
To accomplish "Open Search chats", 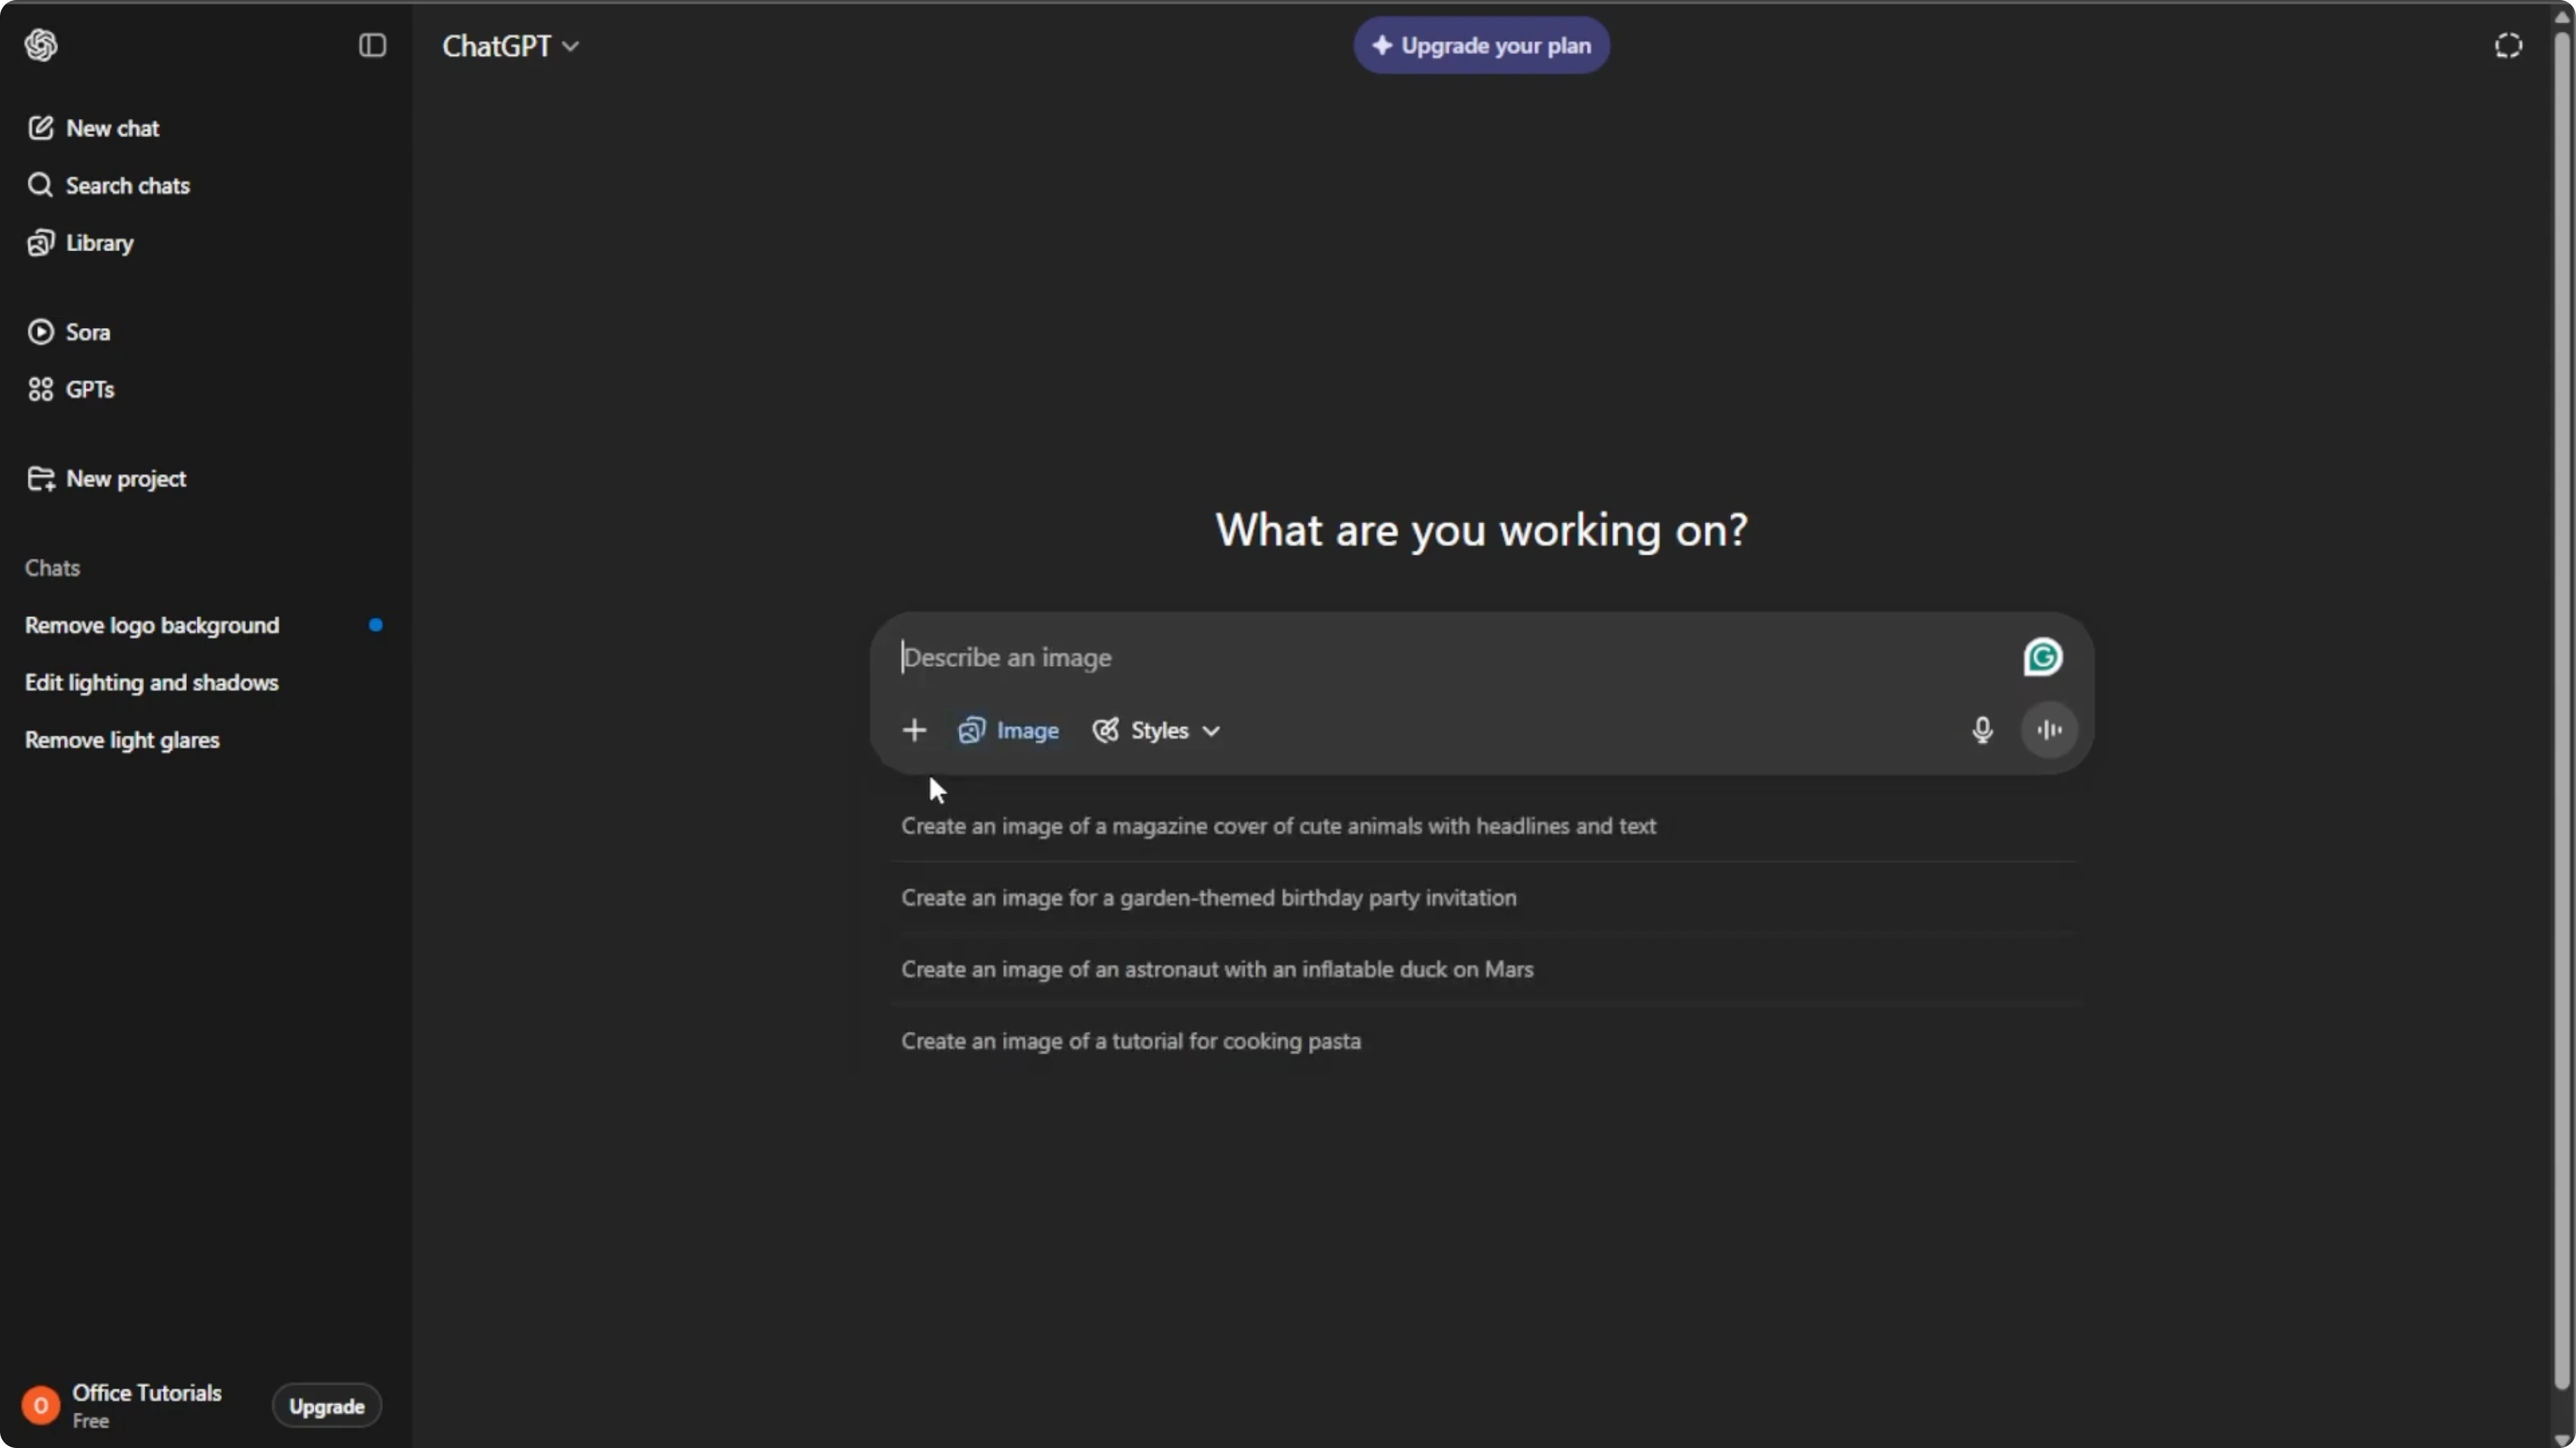I will [x=205, y=185].
